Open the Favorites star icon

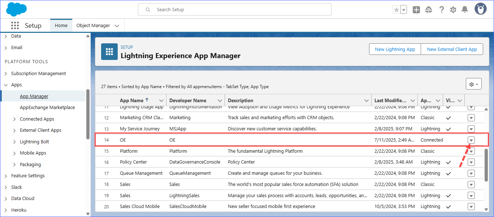coord(396,10)
